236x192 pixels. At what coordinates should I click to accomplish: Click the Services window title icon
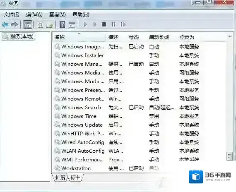pos(3,3)
